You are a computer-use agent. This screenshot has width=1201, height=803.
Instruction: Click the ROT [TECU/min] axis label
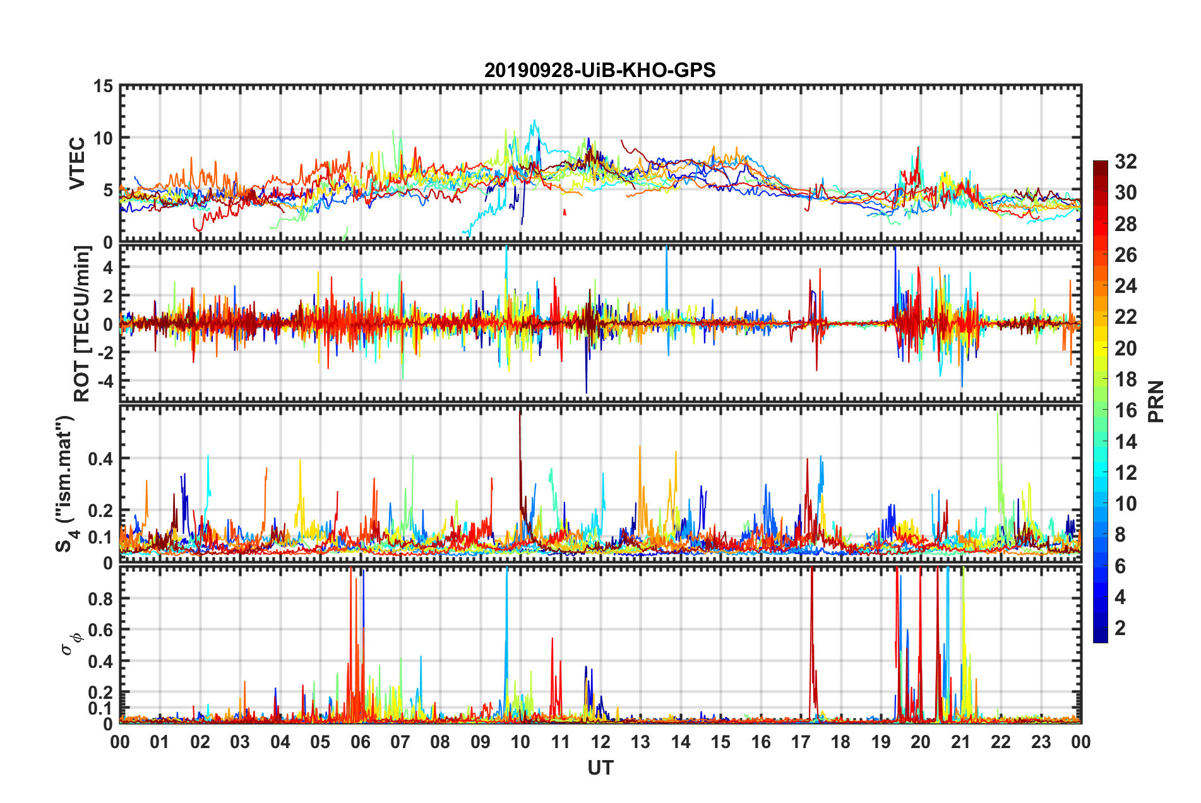click(82, 324)
